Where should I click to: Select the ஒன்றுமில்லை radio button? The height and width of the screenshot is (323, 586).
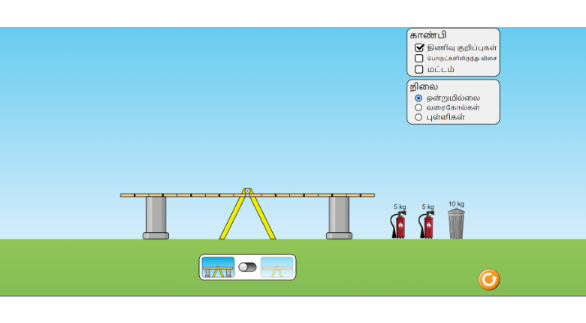[418, 98]
